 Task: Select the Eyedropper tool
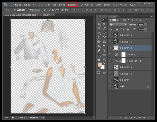pos(104,28)
